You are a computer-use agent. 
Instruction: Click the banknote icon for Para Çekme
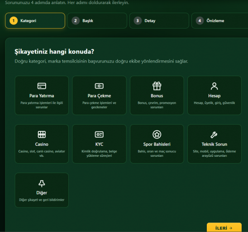click(x=99, y=86)
